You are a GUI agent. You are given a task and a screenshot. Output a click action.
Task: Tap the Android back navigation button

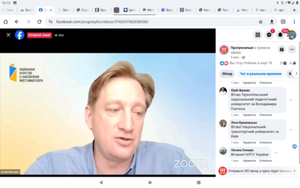click(101, 182)
